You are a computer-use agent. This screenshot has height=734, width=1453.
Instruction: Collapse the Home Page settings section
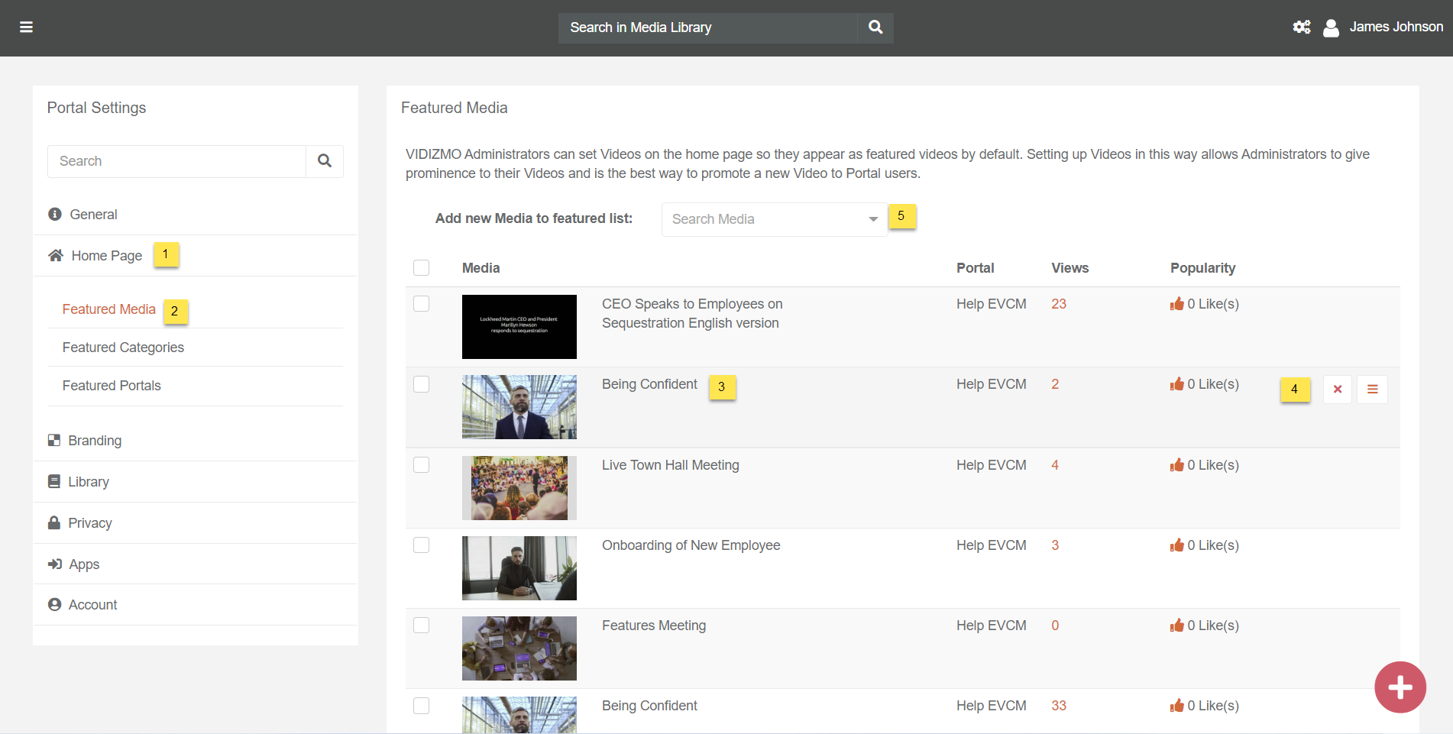(x=106, y=256)
